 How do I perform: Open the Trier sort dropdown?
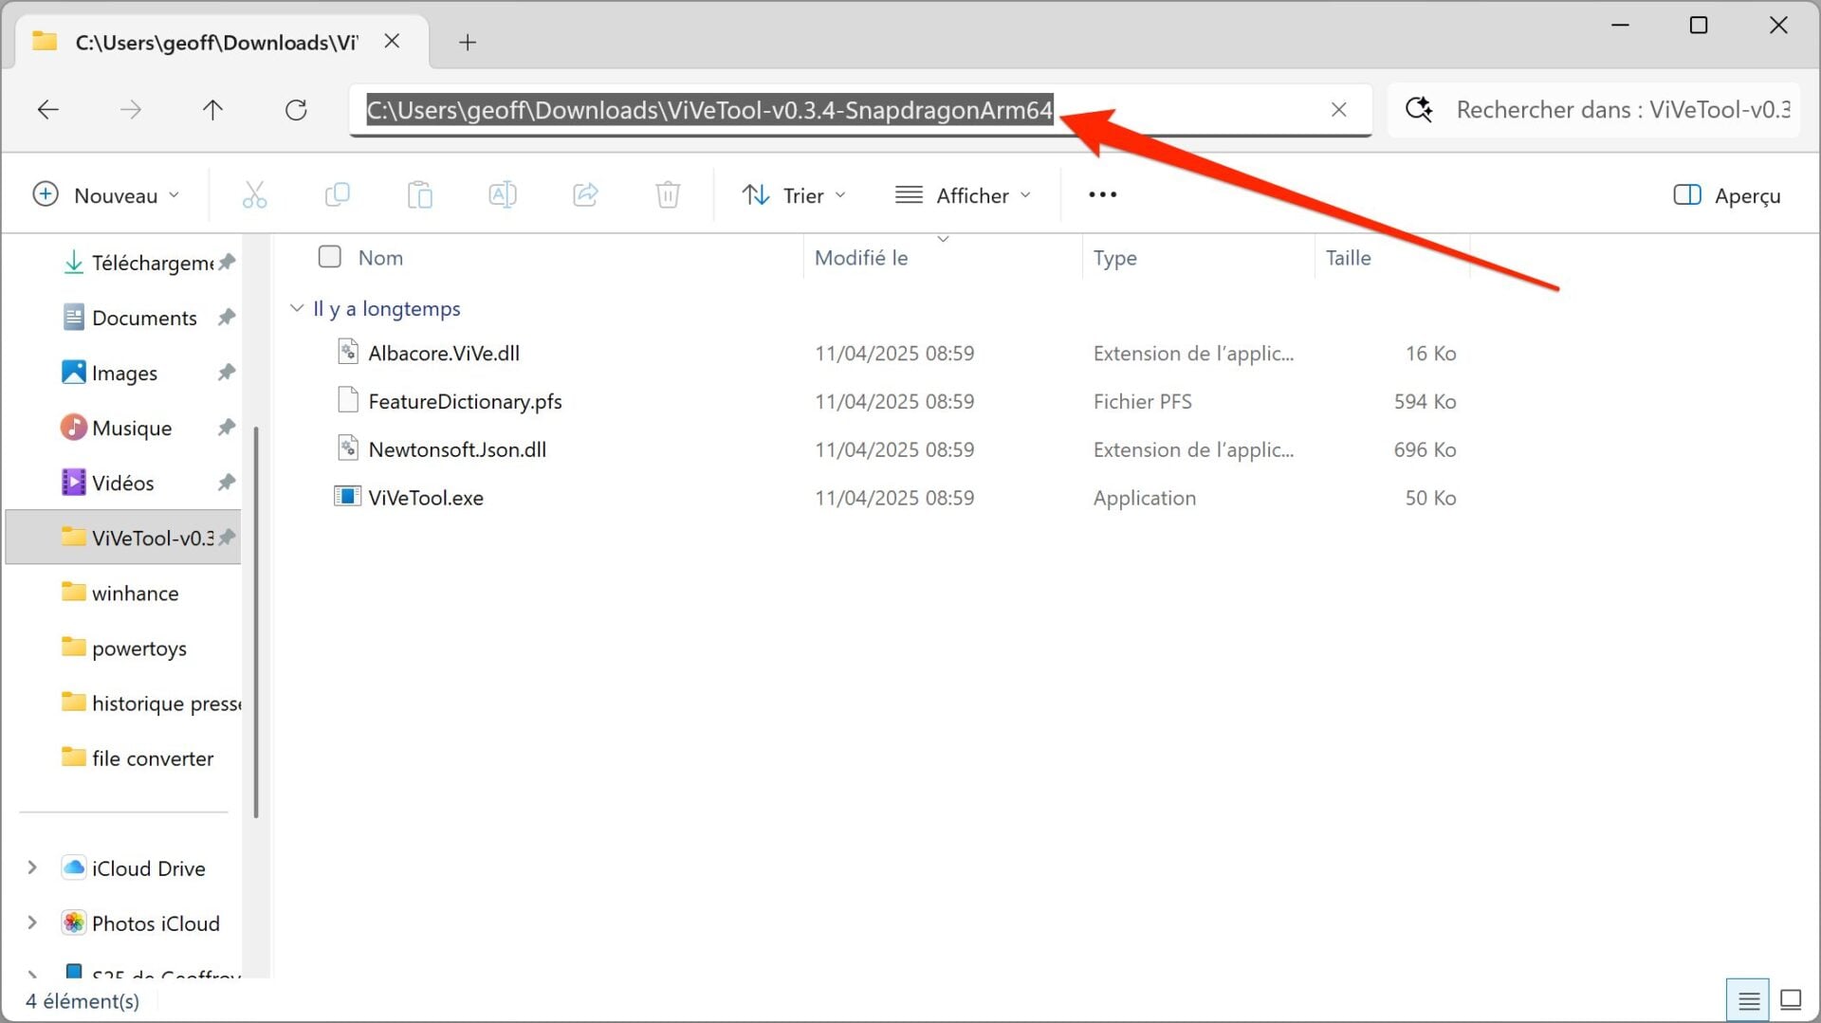793,195
